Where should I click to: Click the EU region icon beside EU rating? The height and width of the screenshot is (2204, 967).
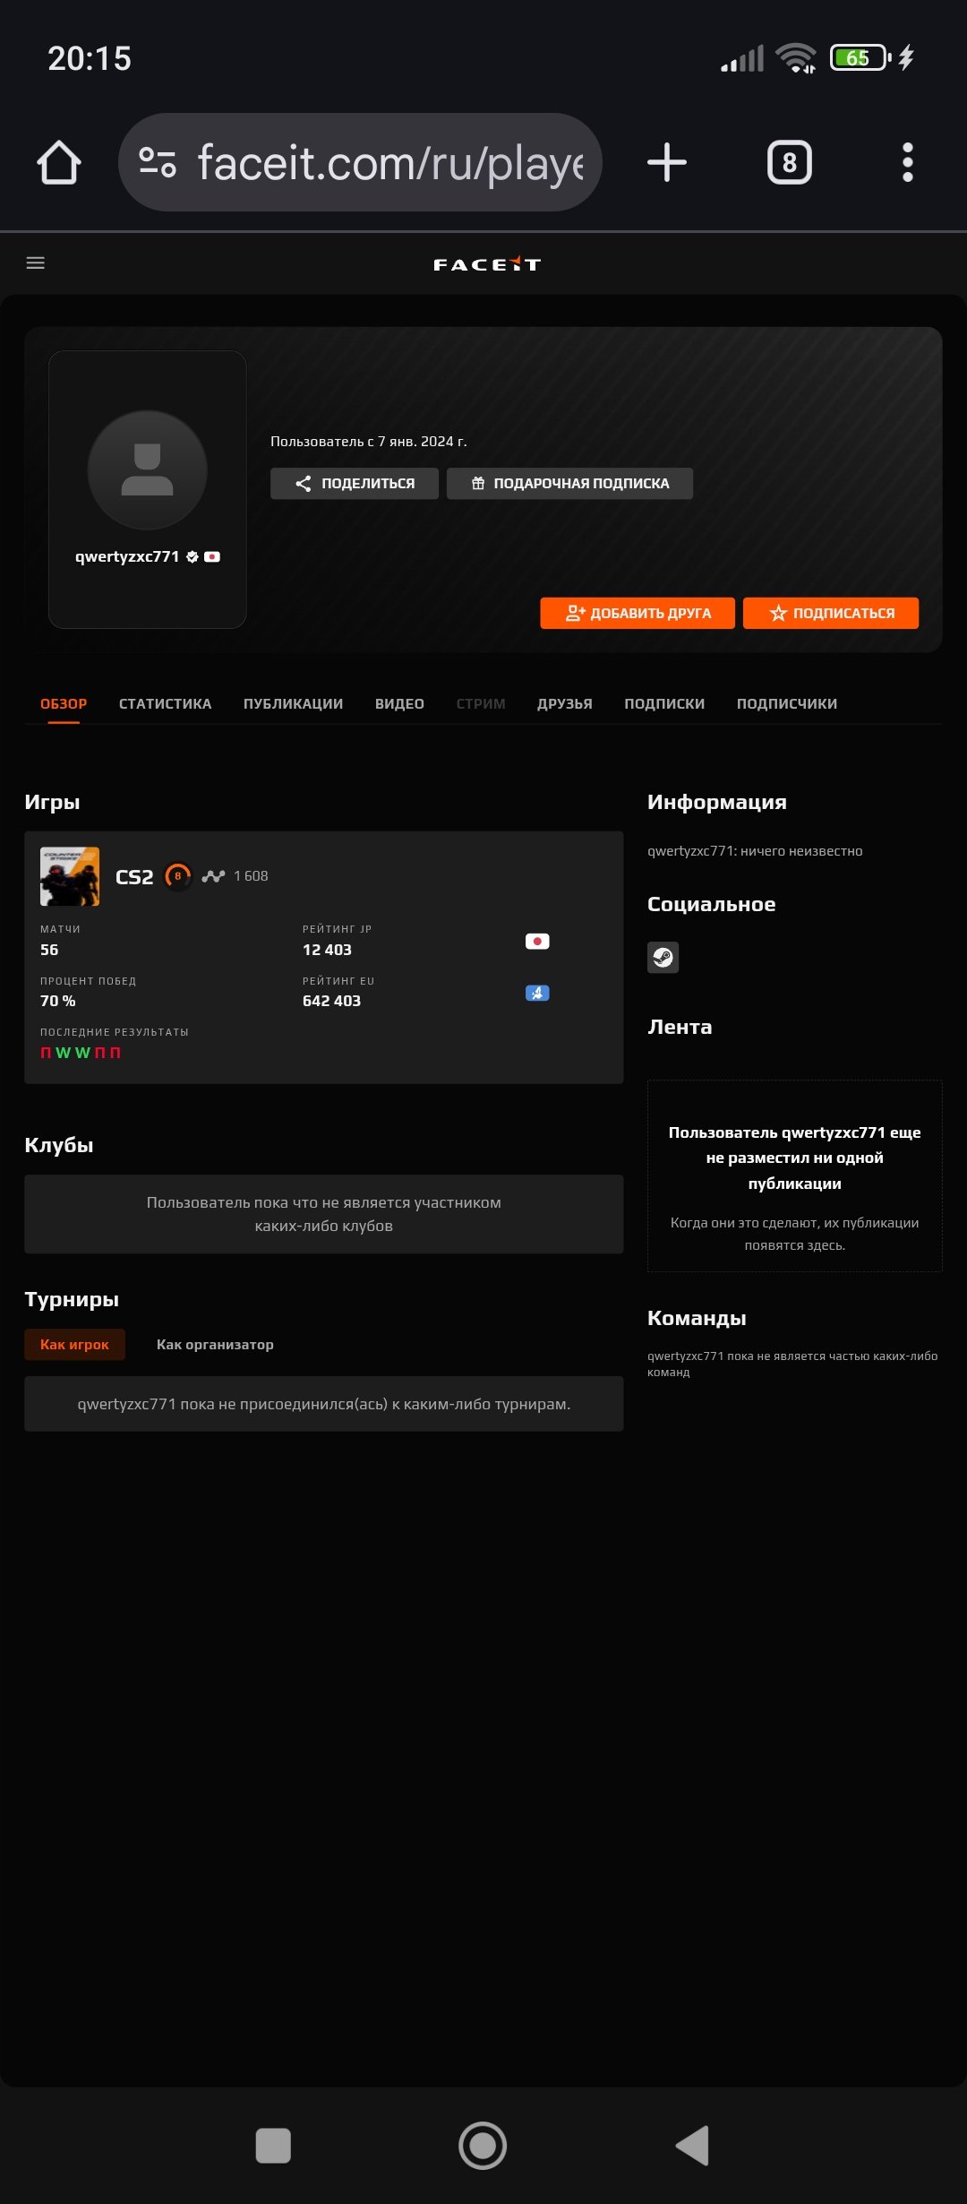pos(537,993)
